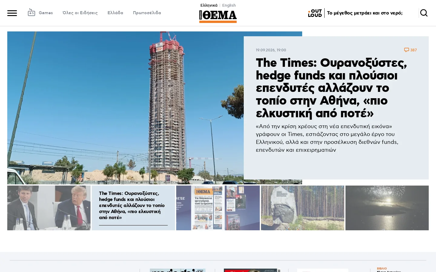Select the Ελληνικά language option

(209, 5)
